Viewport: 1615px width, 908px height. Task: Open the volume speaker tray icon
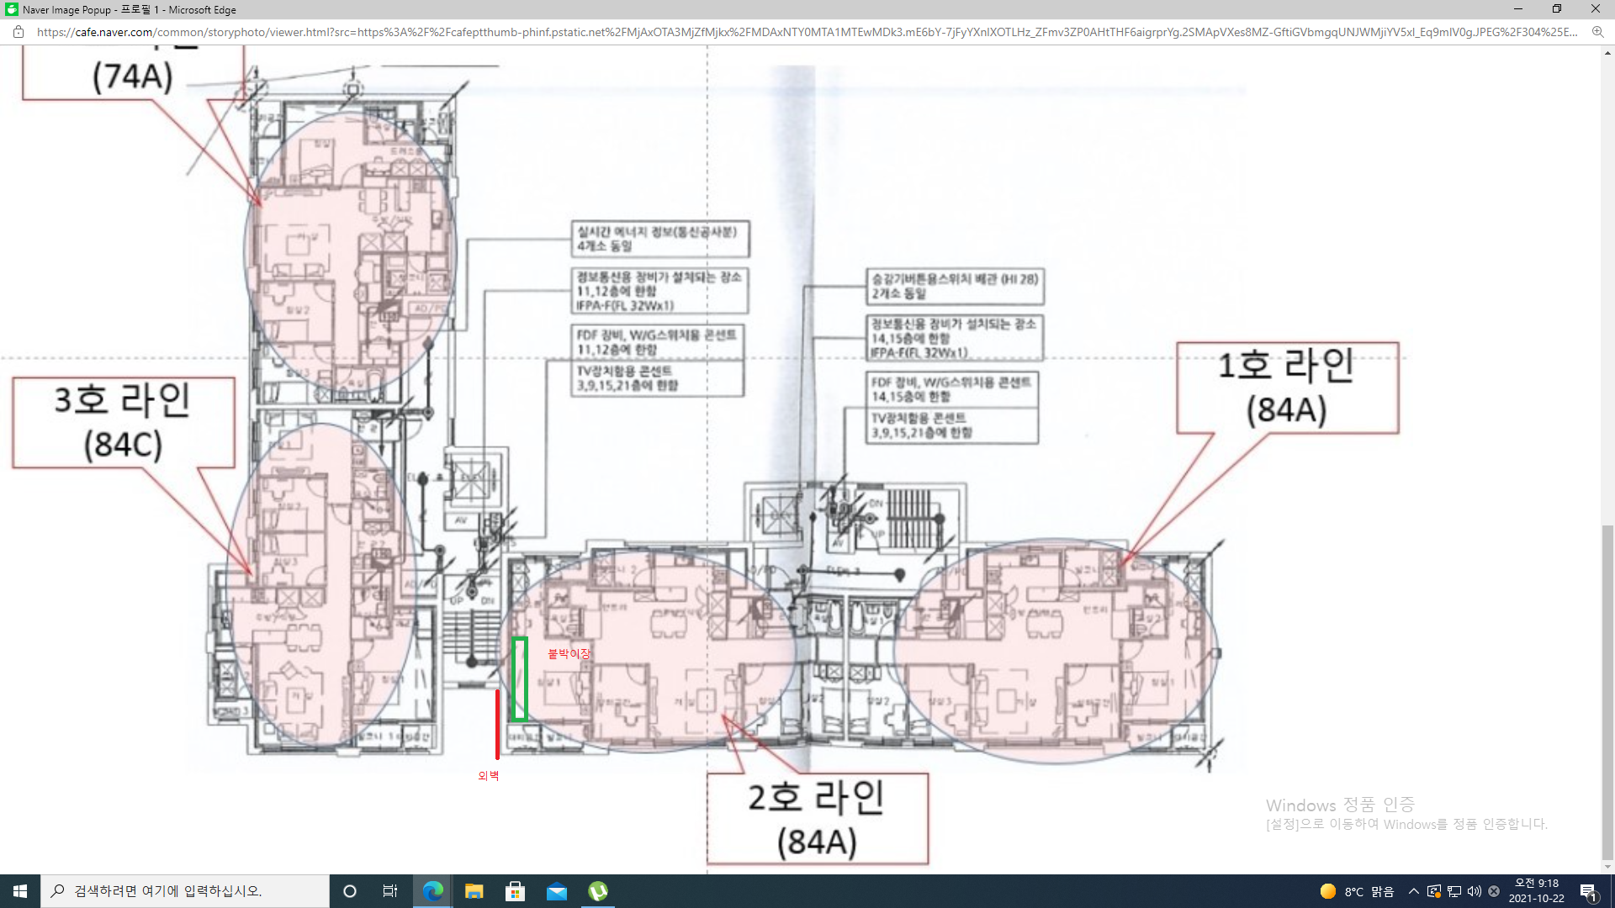click(x=1475, y=891)
